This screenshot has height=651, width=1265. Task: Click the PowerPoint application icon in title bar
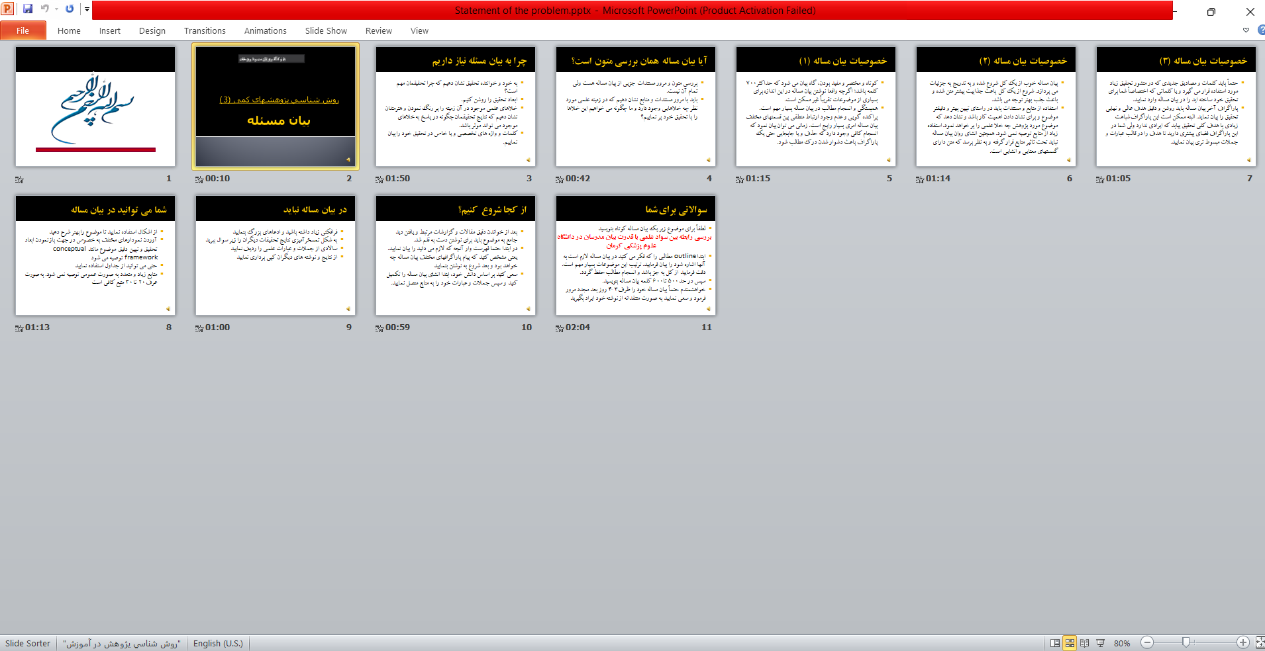coord(8,9)
